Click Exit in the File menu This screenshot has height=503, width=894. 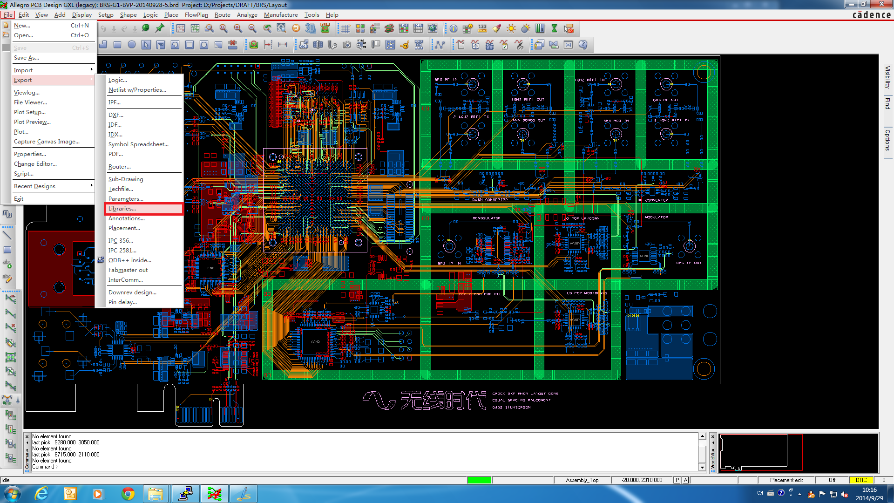(x=53, y=199)
